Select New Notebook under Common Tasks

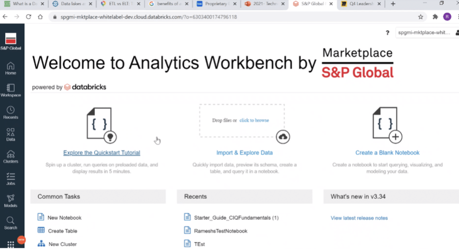tap(64, 218)
